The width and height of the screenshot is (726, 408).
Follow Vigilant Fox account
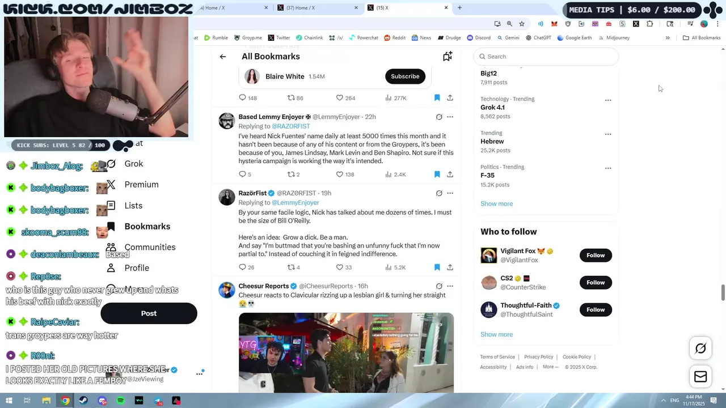coord(596,255)
